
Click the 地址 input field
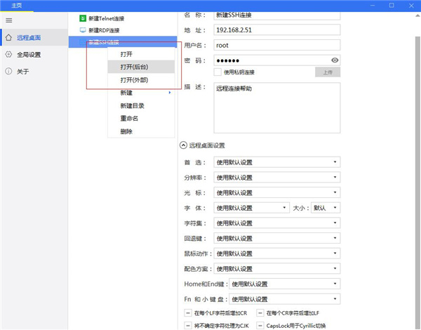click(276, 29)
